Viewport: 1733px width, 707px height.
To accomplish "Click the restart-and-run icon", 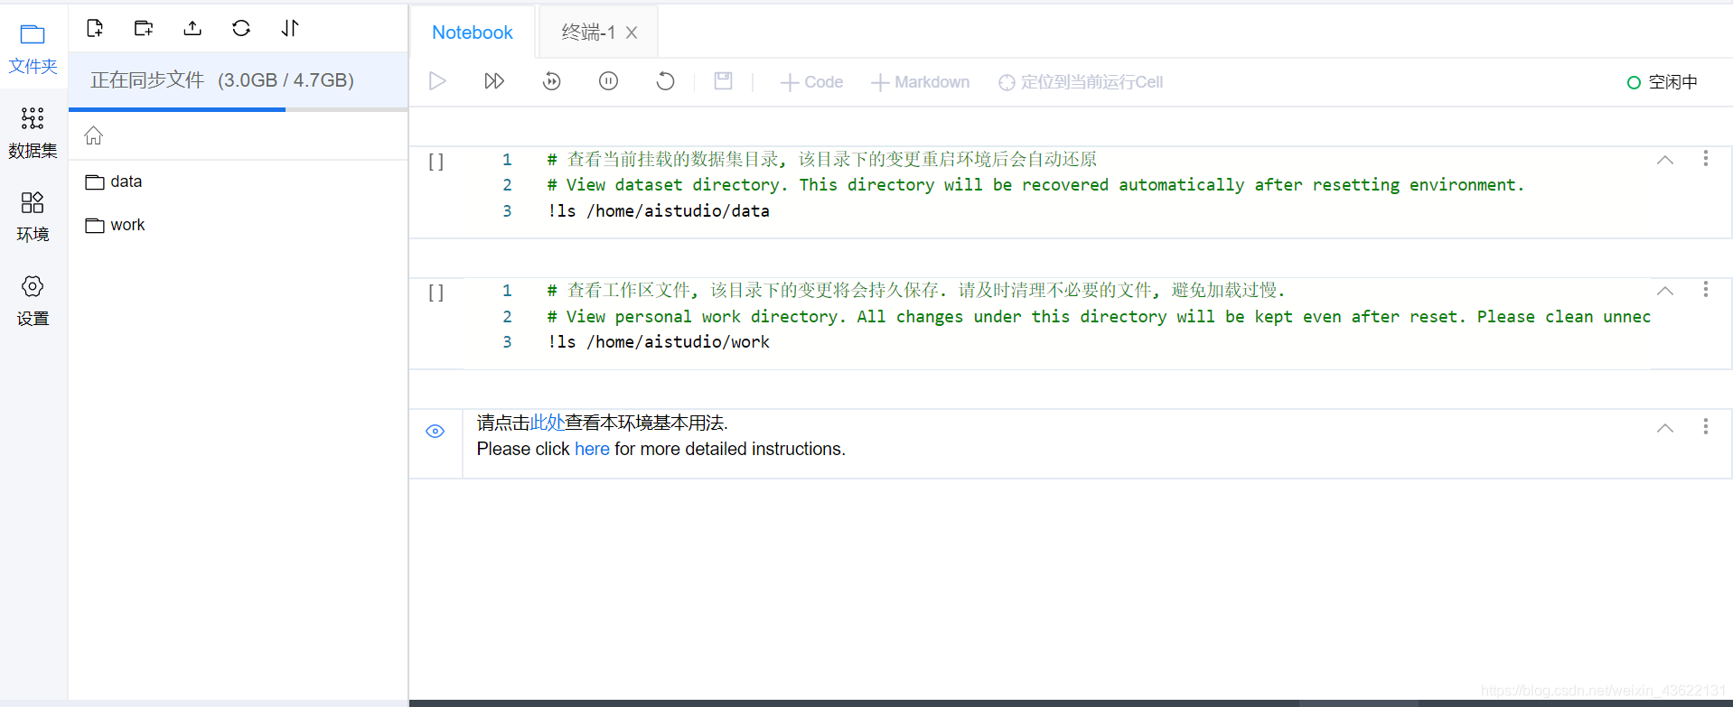I will (551, 81).
